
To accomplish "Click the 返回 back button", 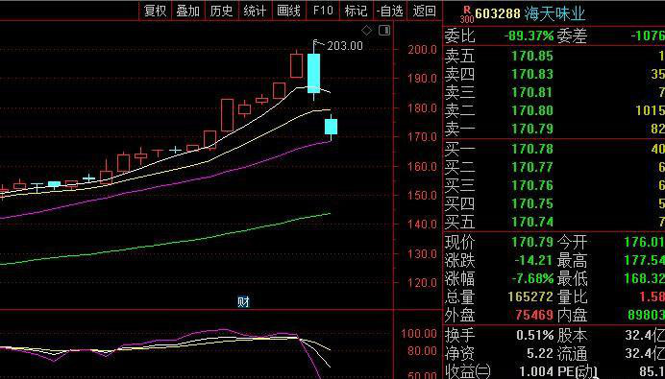I will 424,11.
